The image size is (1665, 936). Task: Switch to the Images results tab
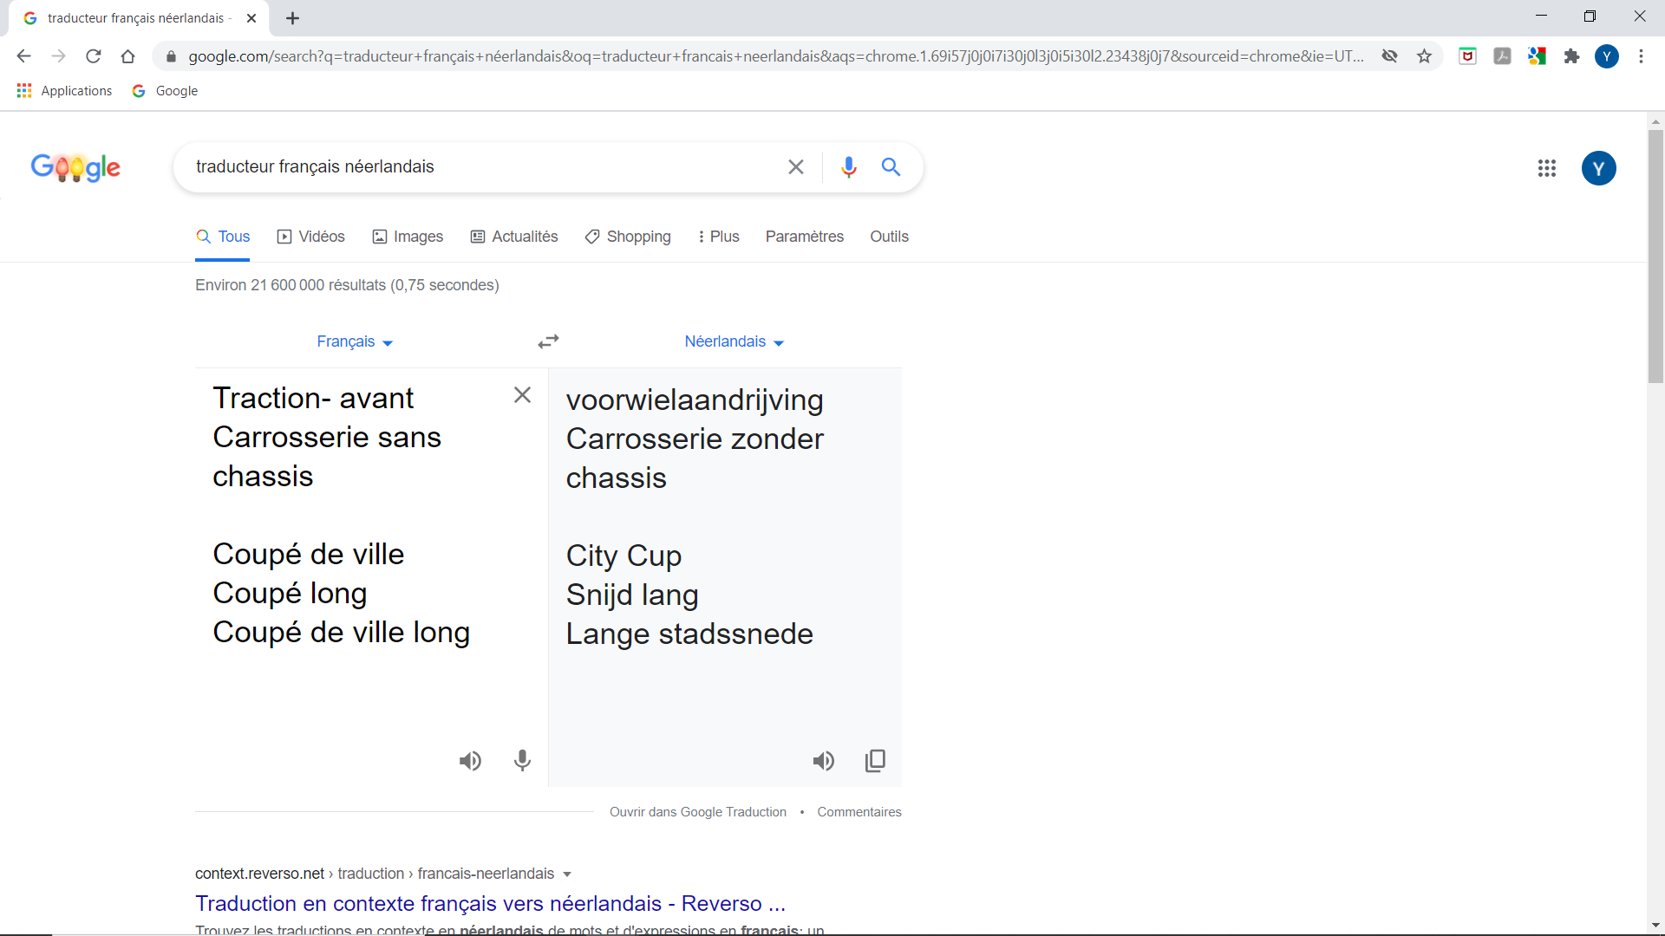point(408,237)
